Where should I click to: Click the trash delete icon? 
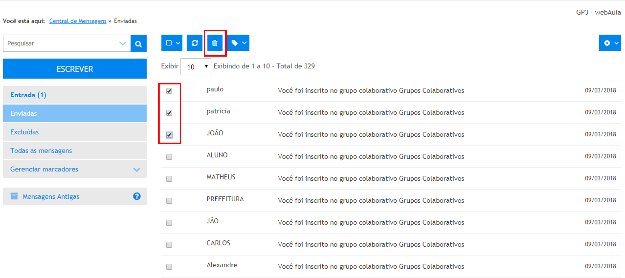pos(215,43)
